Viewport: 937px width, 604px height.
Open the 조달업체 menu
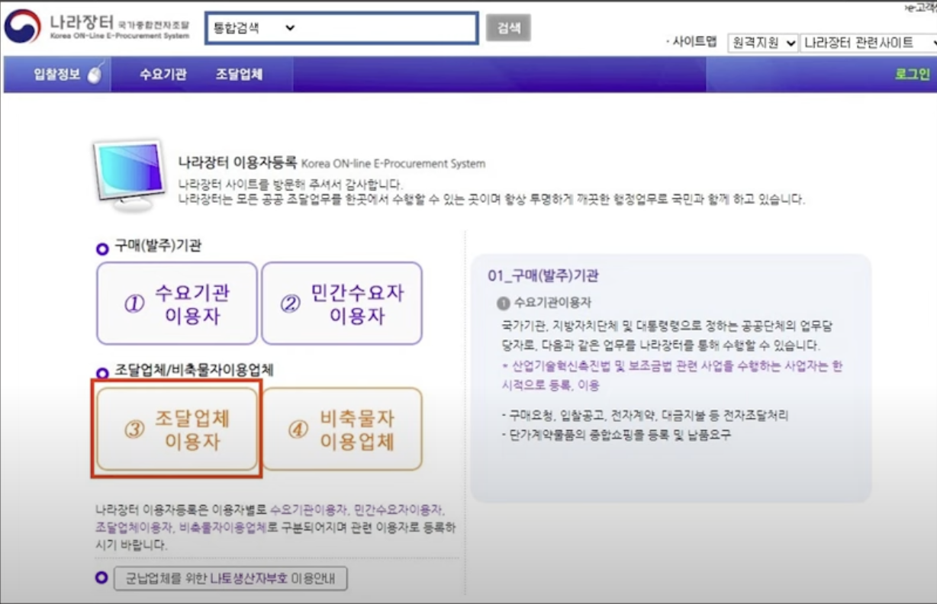point(239,74)
